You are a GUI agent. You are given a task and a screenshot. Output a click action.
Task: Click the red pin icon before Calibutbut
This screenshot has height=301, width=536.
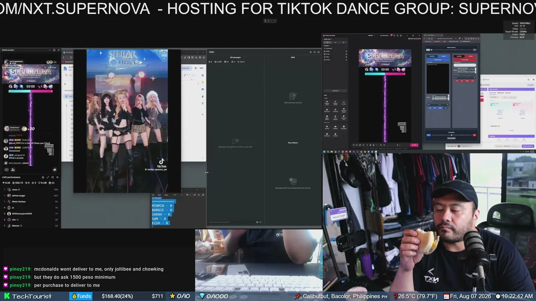(x=298, y=296)
